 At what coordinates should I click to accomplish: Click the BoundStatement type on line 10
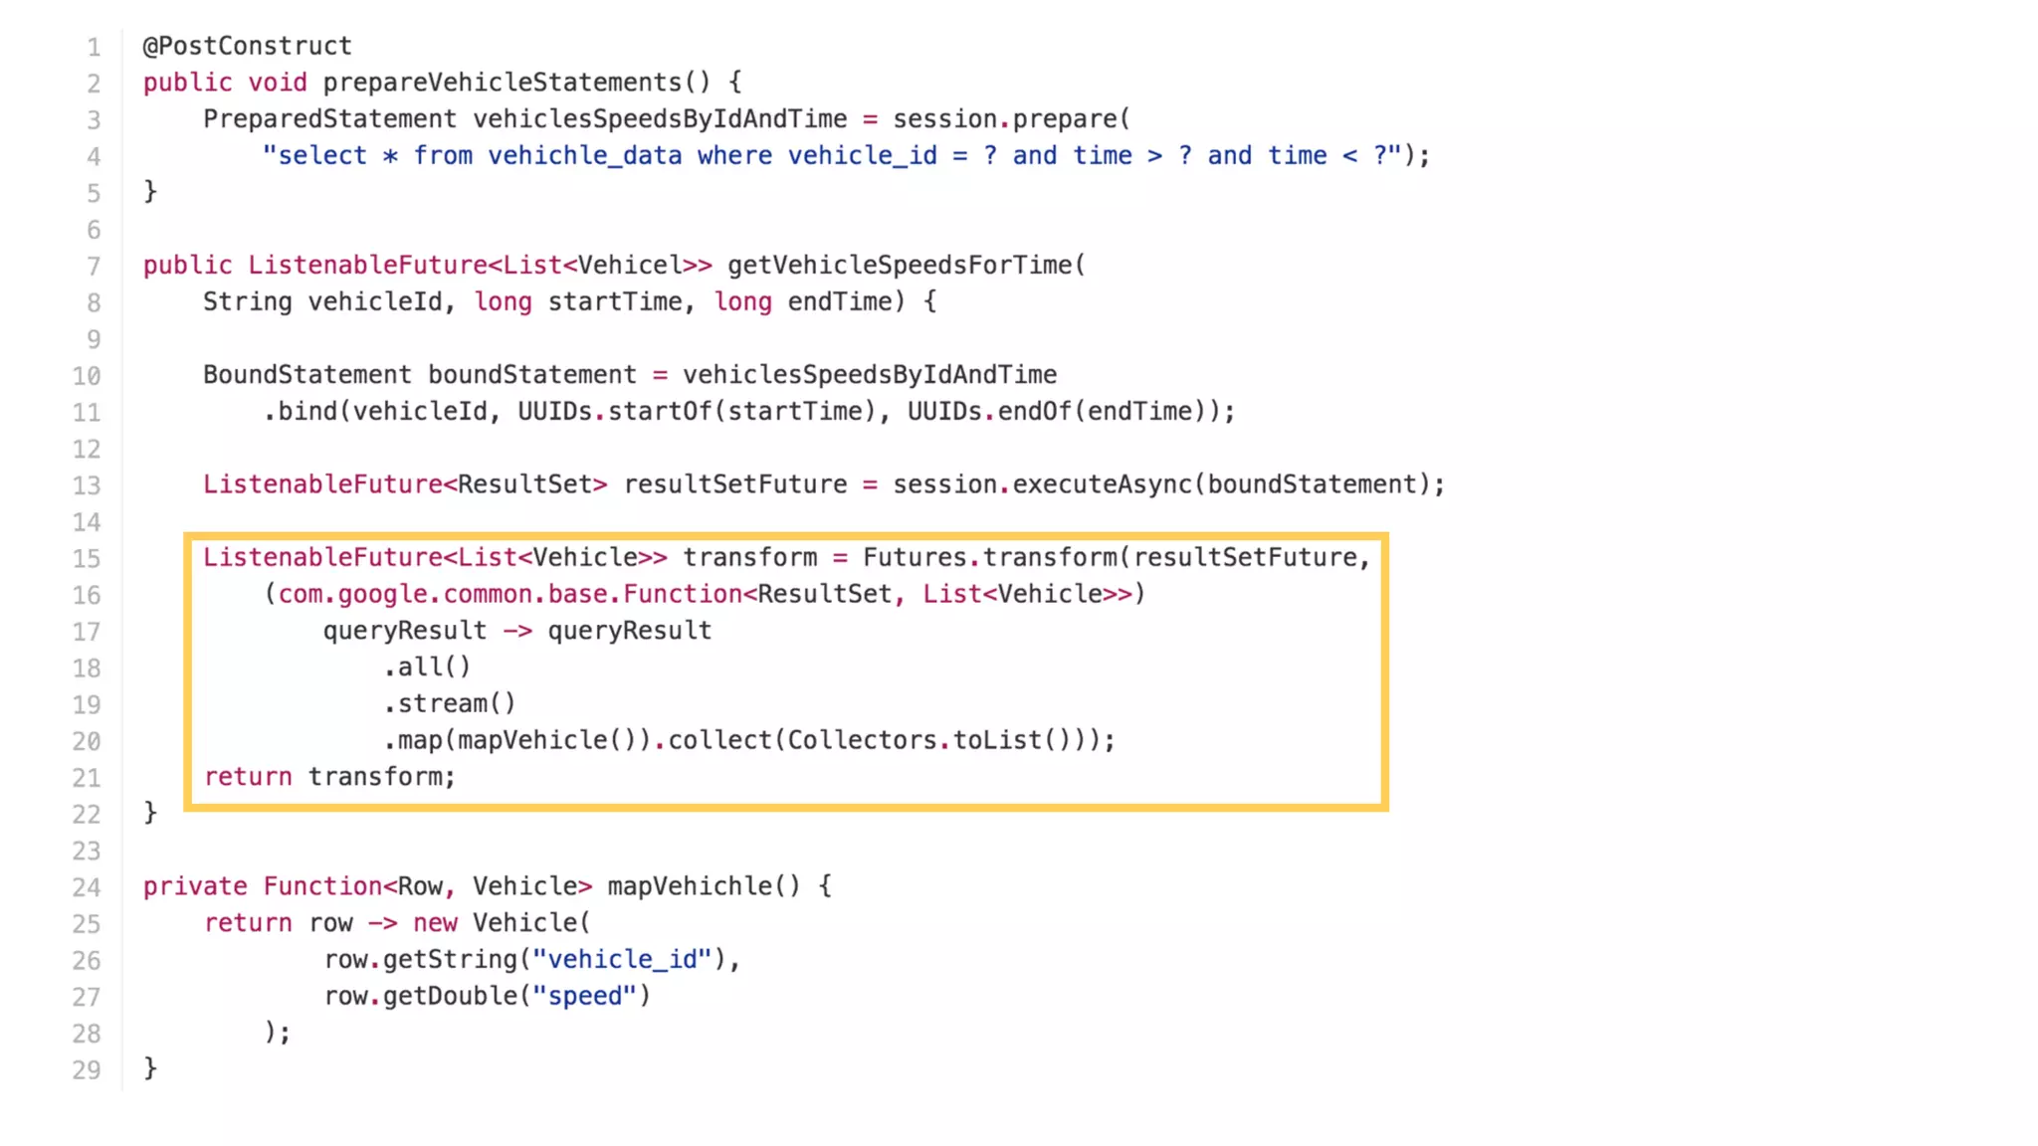306,375
